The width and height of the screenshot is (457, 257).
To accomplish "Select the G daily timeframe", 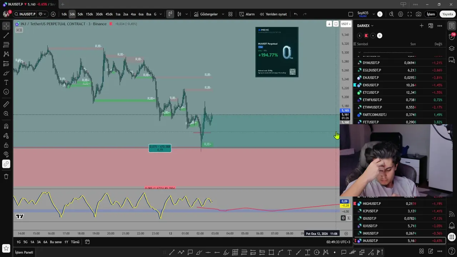I will click(155, 14).
